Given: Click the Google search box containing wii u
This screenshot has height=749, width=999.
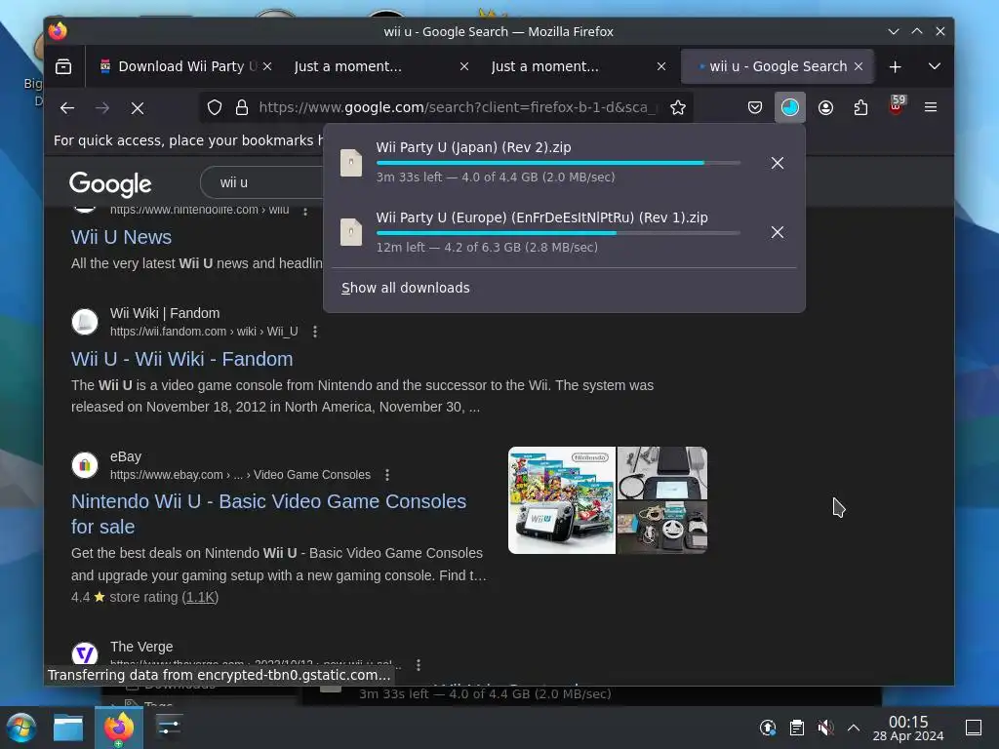Looking at the screenshot, I should (262, 182).
